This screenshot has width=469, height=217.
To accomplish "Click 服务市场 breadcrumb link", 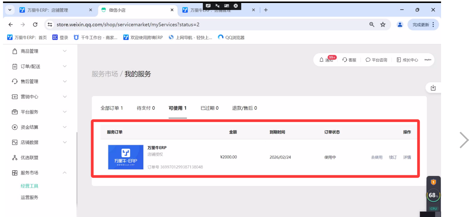I will pos(105,74).
